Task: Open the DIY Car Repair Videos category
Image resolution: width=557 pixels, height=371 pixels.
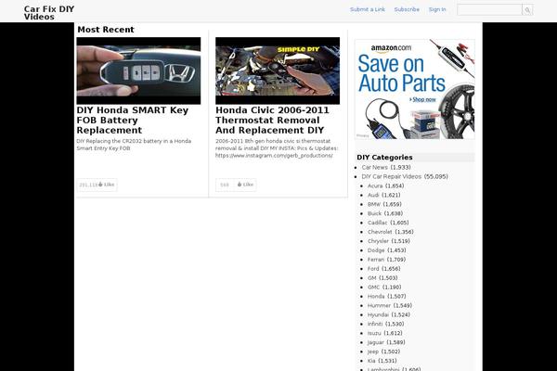Action: tap(391, 176)
